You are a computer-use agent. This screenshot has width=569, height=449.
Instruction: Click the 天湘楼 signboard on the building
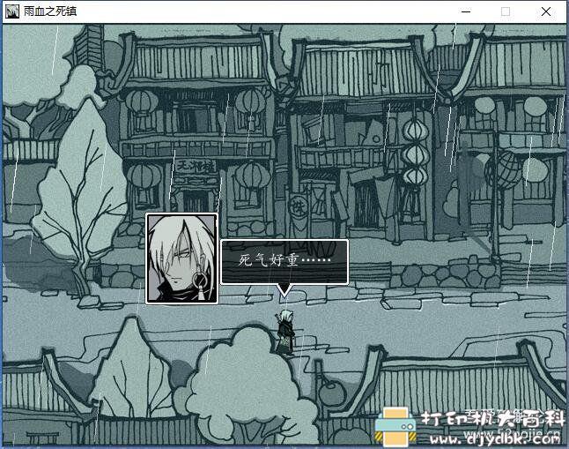(196, 167)
